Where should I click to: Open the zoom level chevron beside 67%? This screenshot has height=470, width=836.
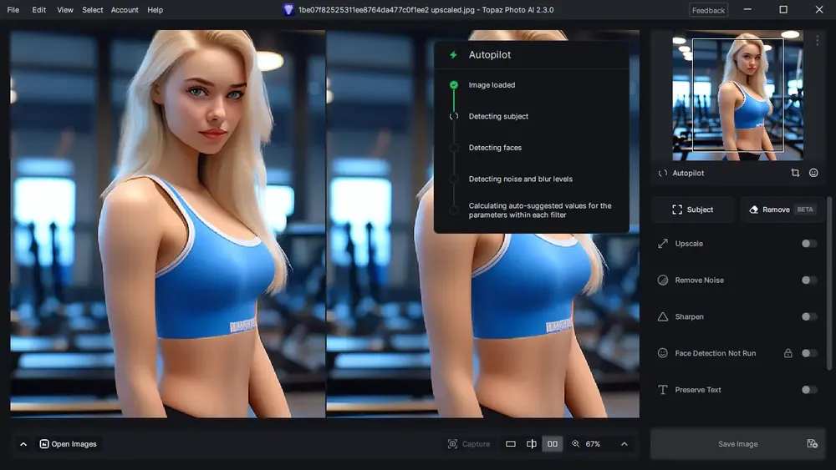click(624, 444)
